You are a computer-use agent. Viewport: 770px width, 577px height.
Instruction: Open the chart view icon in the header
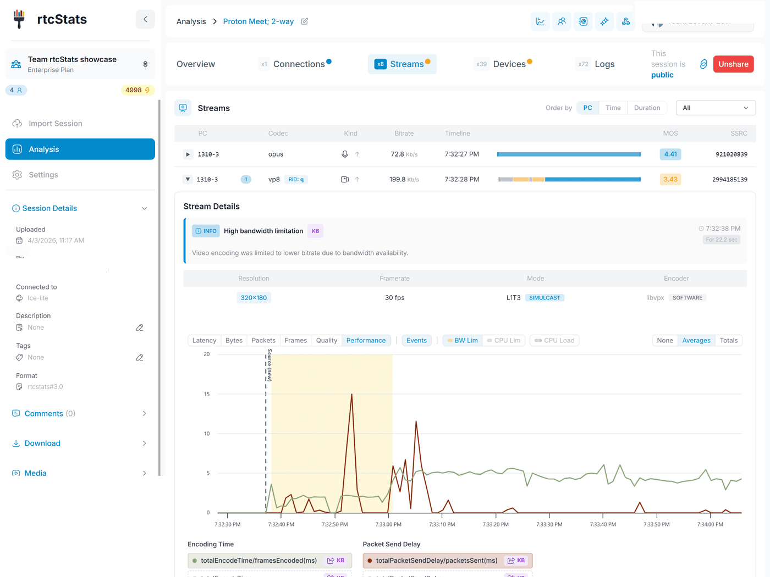click(540, 21)
